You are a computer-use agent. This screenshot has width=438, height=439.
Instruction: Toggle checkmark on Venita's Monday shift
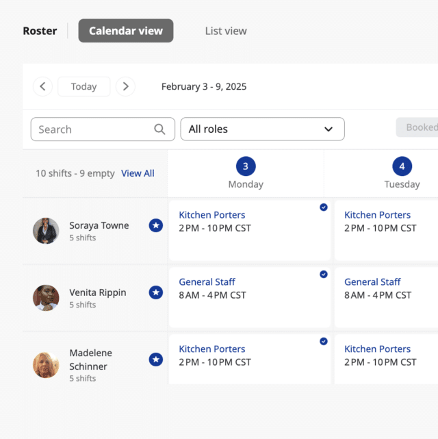324,275
